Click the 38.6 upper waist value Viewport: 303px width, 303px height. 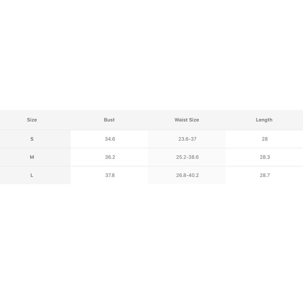click(194, 157)
